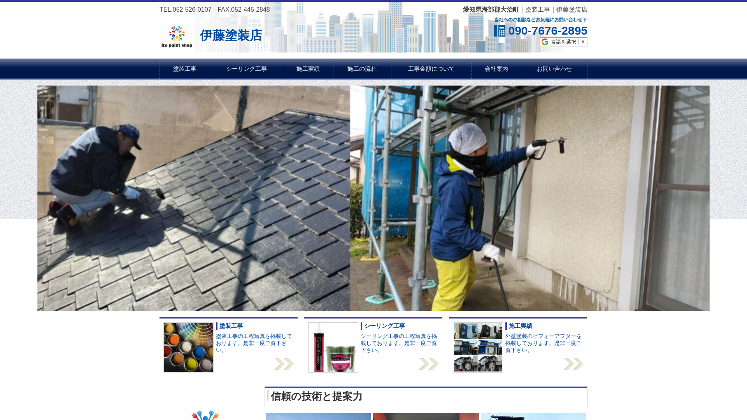Go to 施工実績 navigation menu item
Image resolution: width=747 pixels, height=420 pixels.
[x=308, y=69]
